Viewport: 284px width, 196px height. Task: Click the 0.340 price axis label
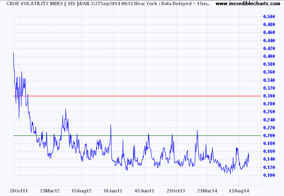pos(269,80)
